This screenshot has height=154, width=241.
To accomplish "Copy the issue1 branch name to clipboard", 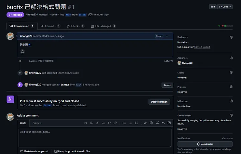I will pyautogui.click(x=90, y=15).
